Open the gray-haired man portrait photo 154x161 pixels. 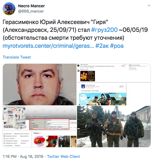pos(40,84)
